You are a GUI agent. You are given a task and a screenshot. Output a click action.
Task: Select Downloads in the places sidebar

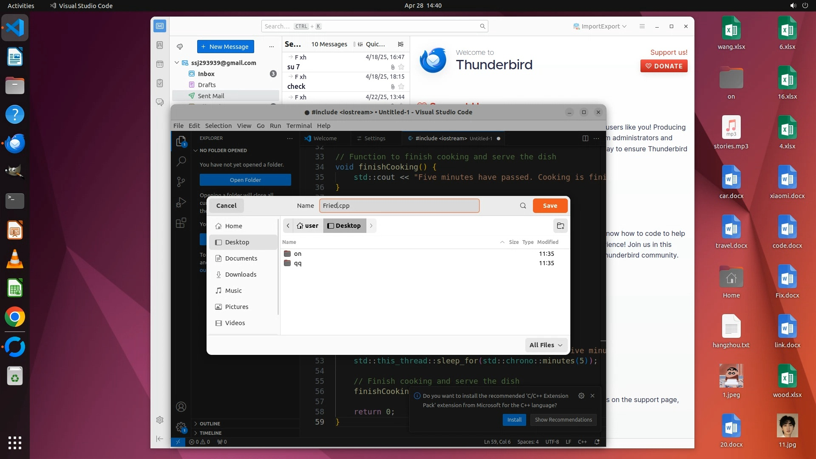241,275
